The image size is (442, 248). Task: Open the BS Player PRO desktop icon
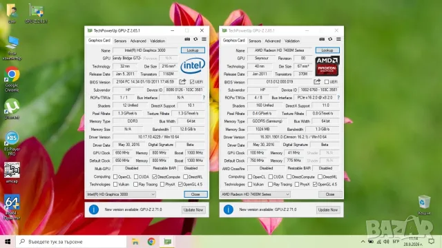coord(12,143)
